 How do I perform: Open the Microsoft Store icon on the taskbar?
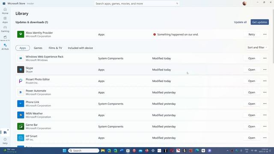(128, 151)
